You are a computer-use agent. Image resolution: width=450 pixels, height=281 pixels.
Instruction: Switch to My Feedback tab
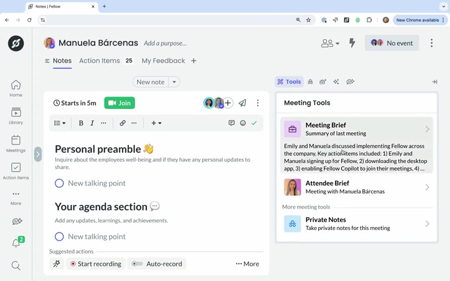[163, 61]
